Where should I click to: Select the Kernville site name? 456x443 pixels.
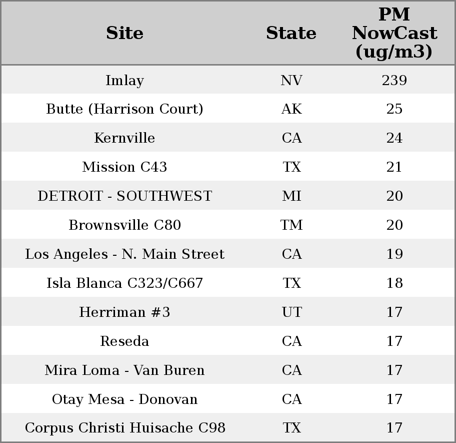(124, 138)
